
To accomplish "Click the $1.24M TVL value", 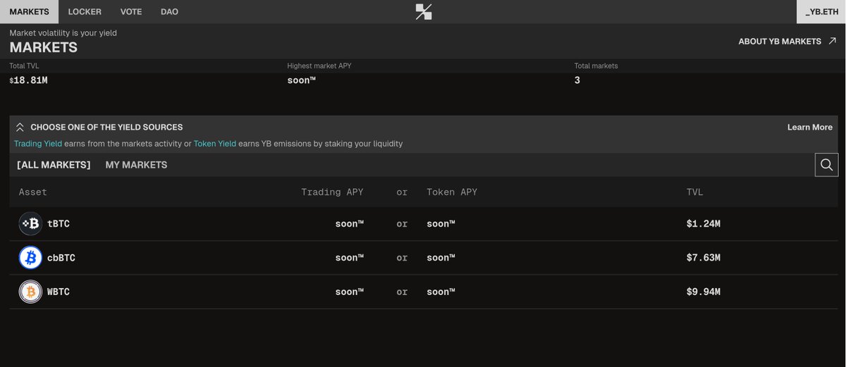I will pos(703,224).
